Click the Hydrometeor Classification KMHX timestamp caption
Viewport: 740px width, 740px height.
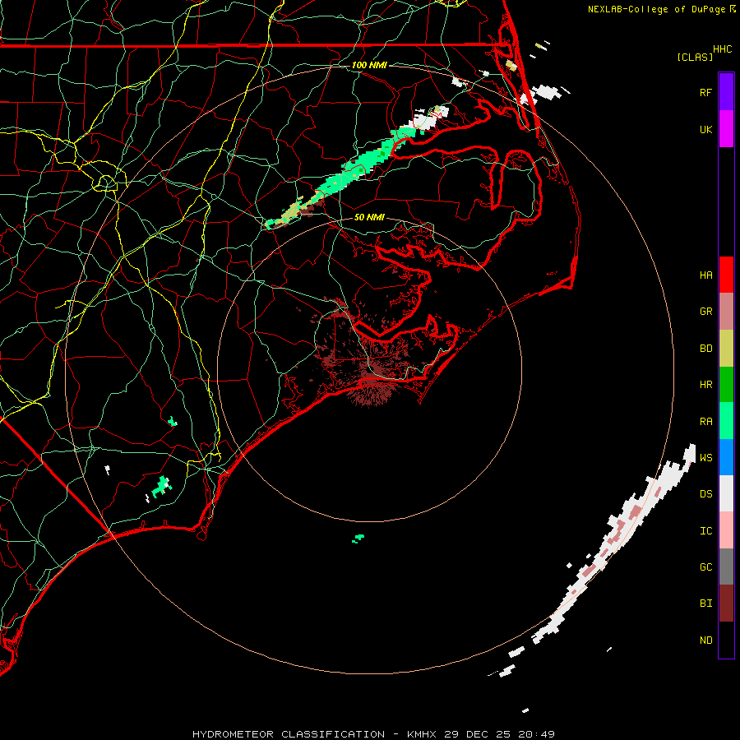(373, 734)
